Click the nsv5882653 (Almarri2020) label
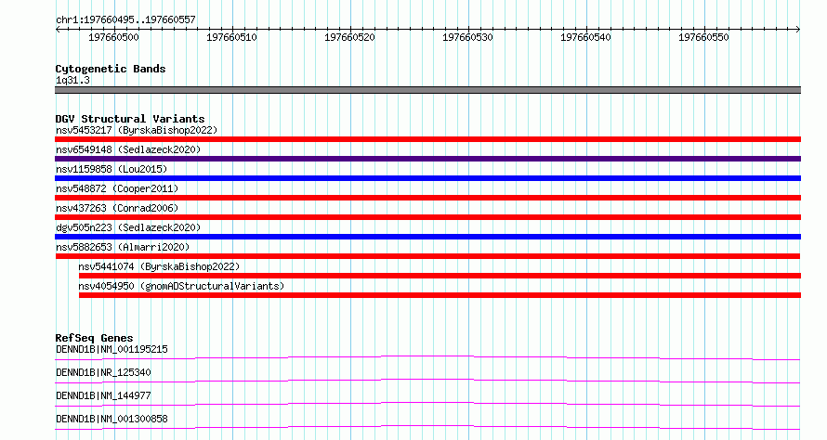Viewport: 827px width, 440px height. 123,247
